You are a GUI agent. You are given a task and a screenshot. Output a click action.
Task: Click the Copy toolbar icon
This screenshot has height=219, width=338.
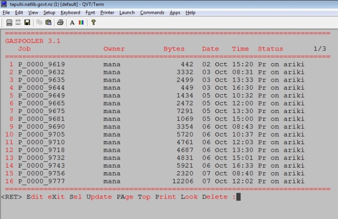39,22
